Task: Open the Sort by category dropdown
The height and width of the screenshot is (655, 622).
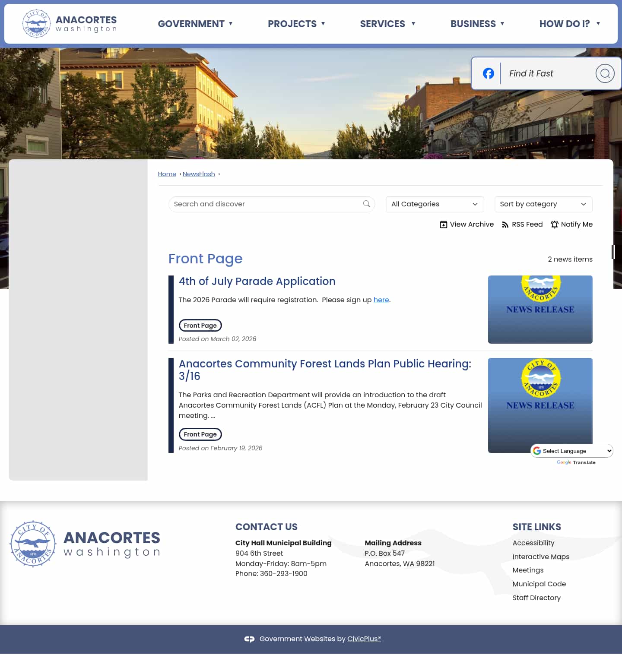Action: click(543, 204)
